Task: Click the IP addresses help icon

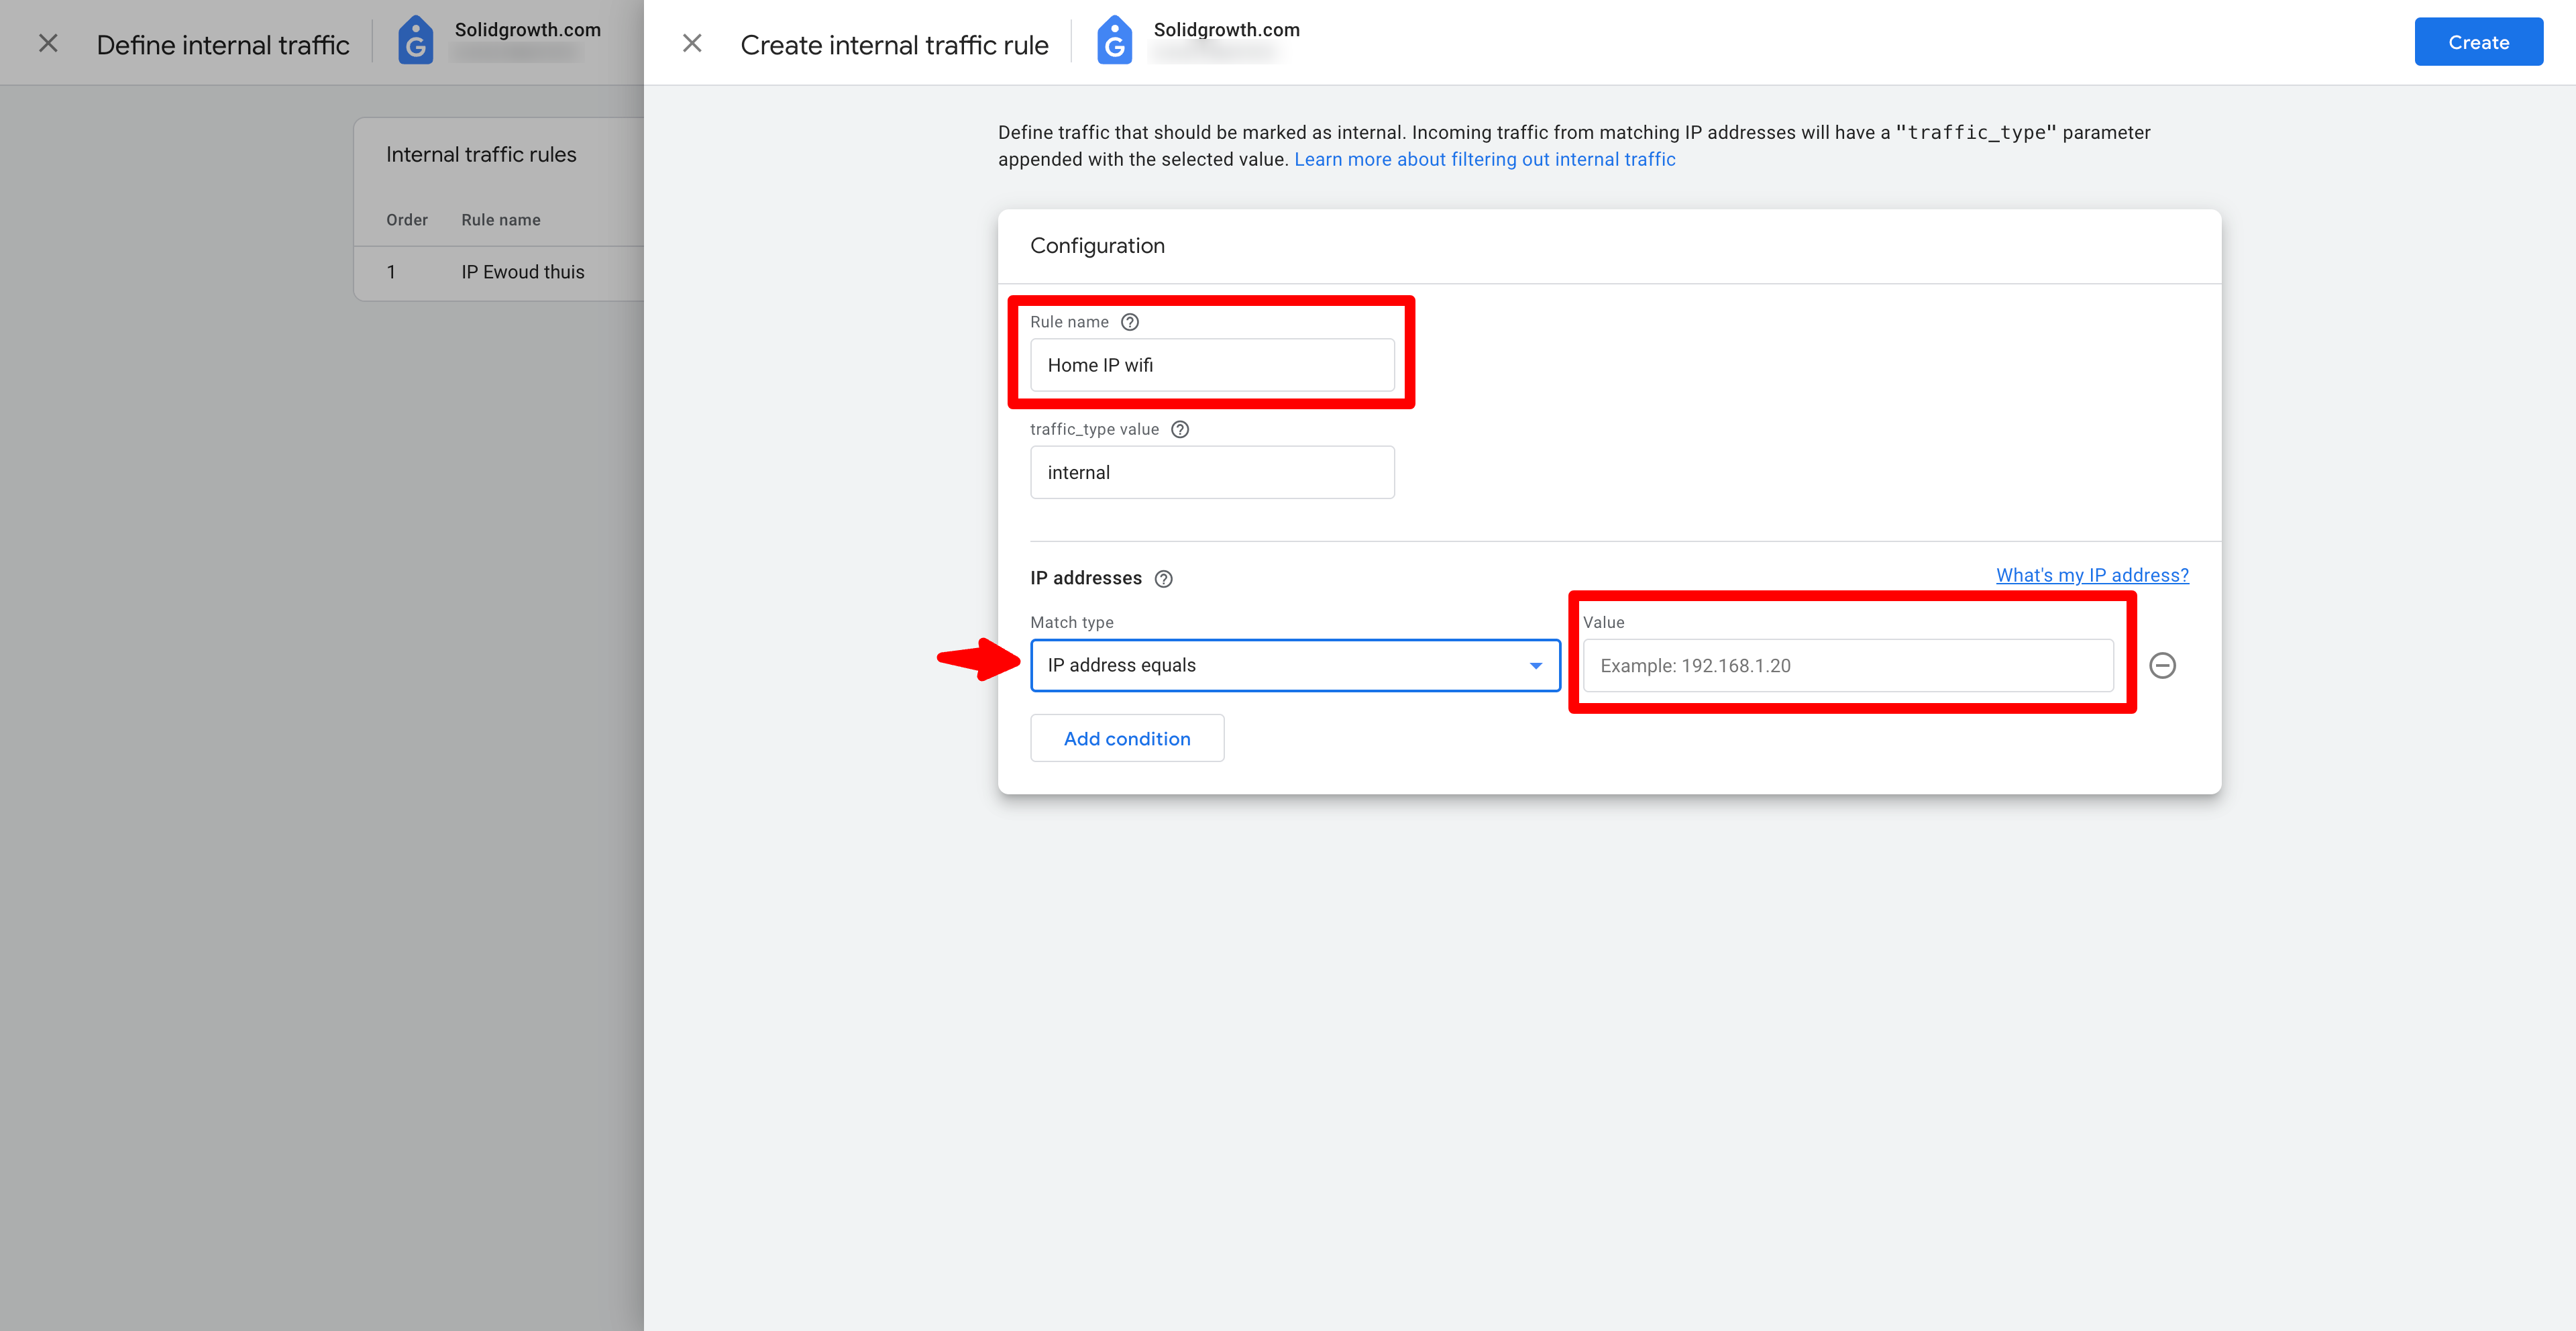Action: point(1163,579)
